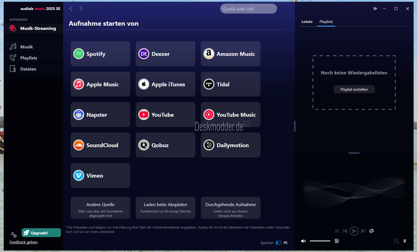
Task: Click the panel divider handle above waveform
Action: (x=354, y=153)
